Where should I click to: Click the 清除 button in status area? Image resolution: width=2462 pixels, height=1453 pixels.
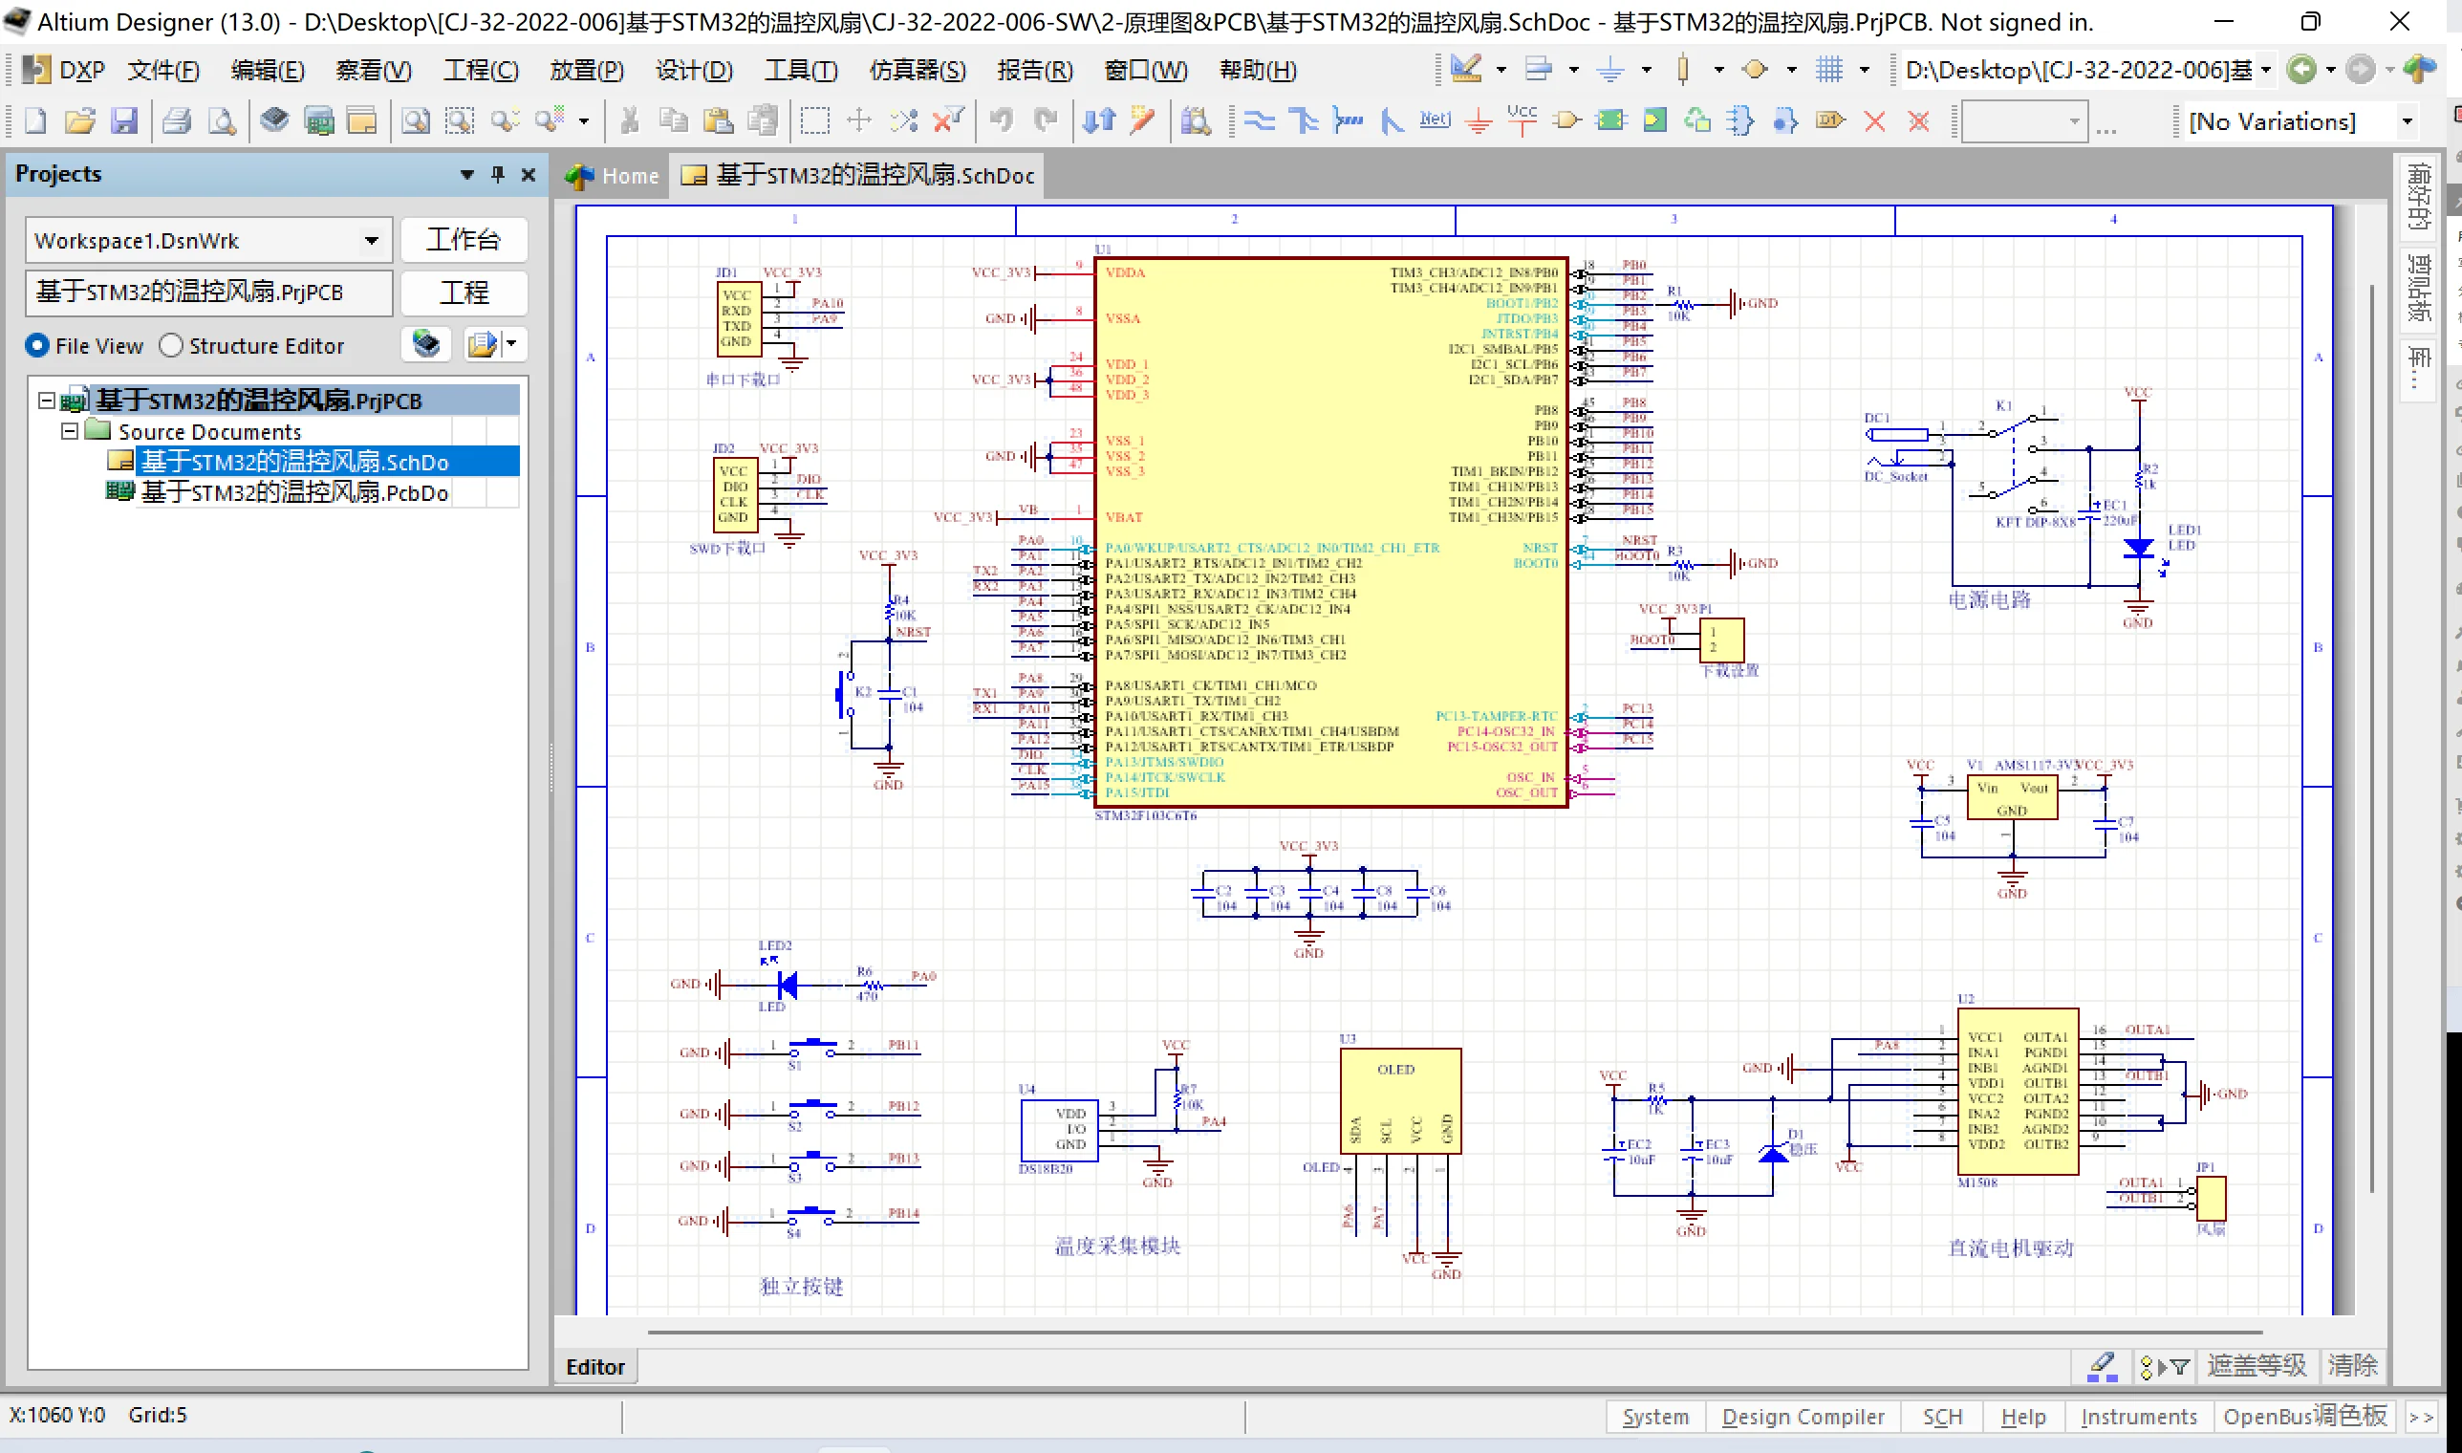2351,1365
